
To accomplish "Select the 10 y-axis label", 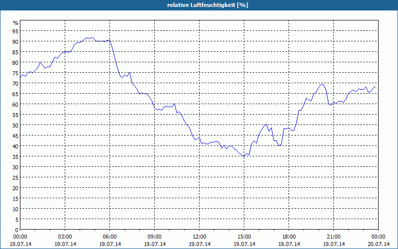I will point(15,209).
